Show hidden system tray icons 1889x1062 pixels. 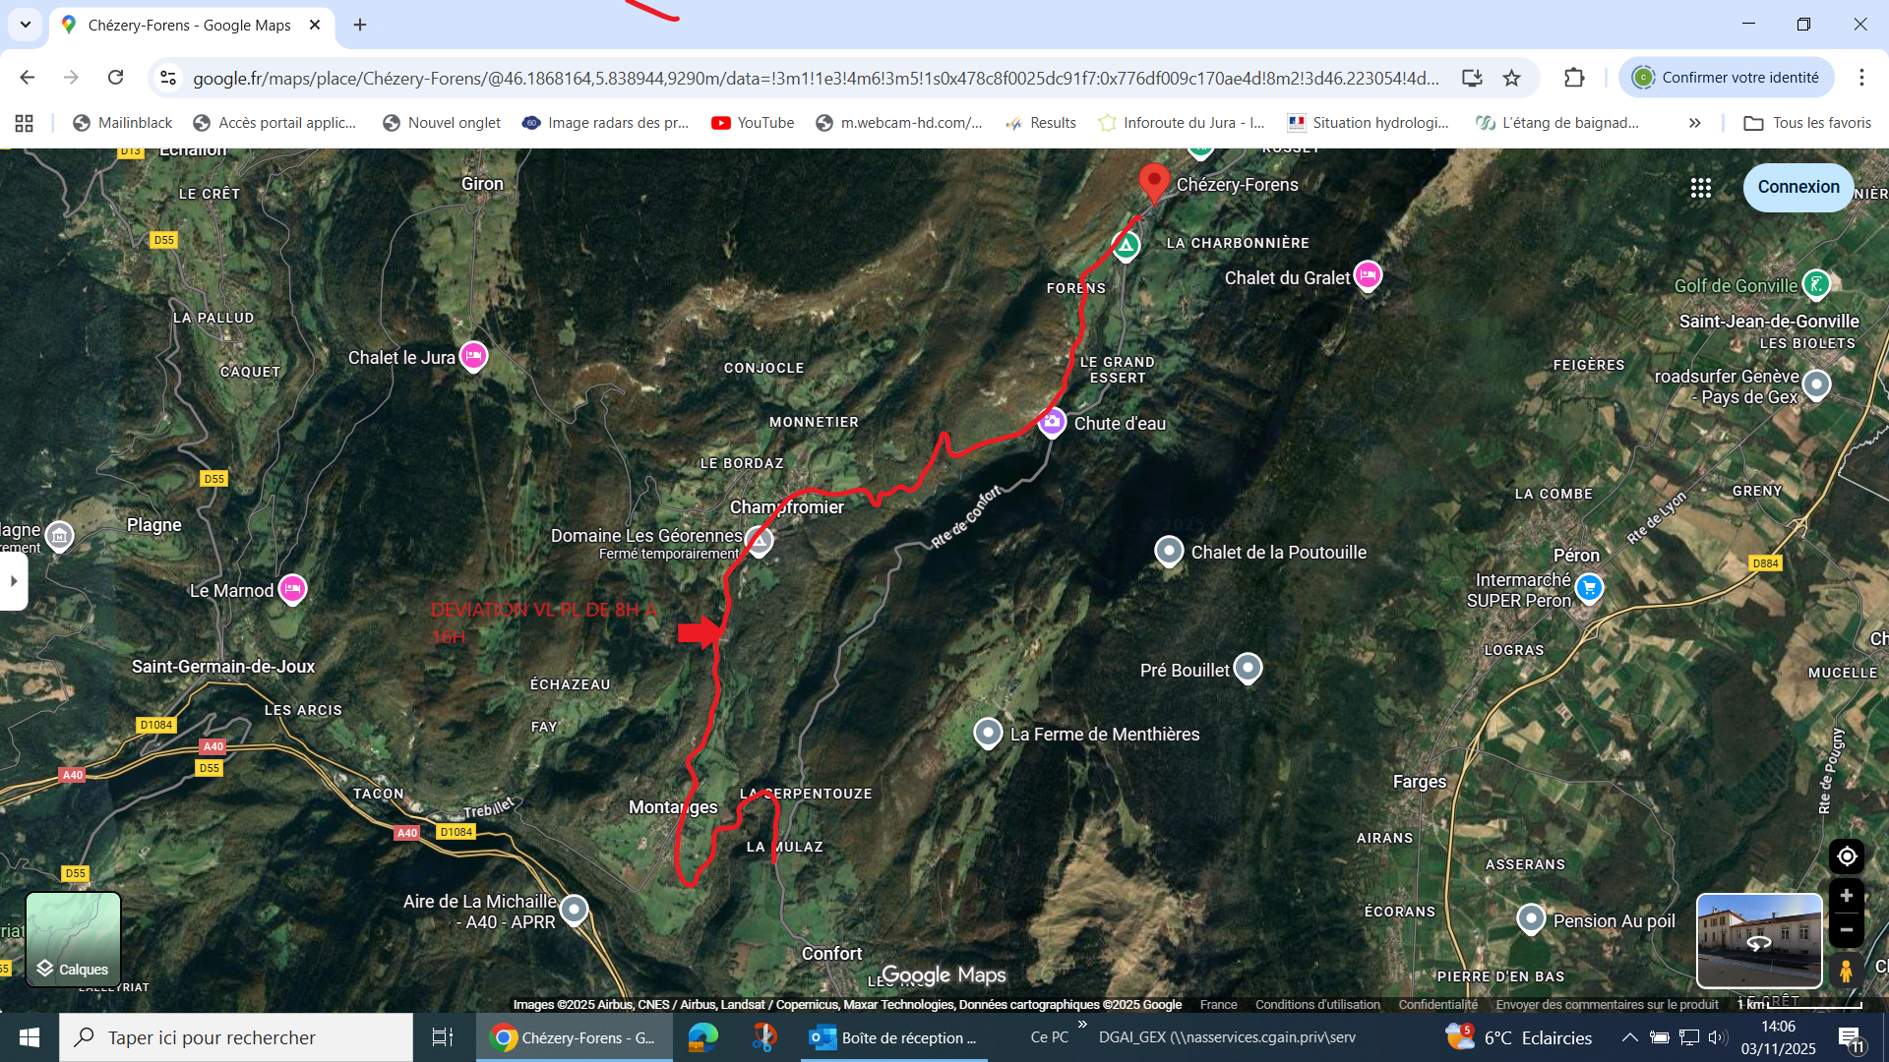(1629, 1037)
